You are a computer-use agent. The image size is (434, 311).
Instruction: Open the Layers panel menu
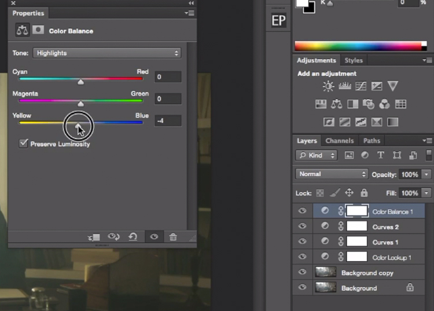428,141
